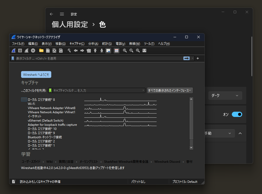The width and height of the screenshot is (262, 194).
Task: Go back in Settings window
Action: [x=52, y=14]
